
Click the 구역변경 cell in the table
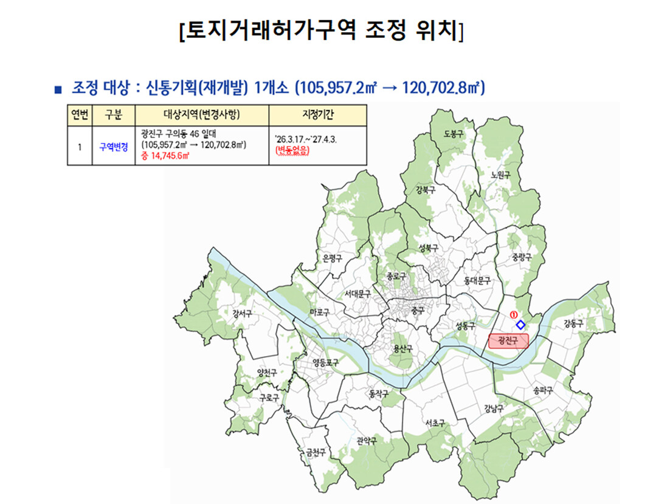pos(113,147)
